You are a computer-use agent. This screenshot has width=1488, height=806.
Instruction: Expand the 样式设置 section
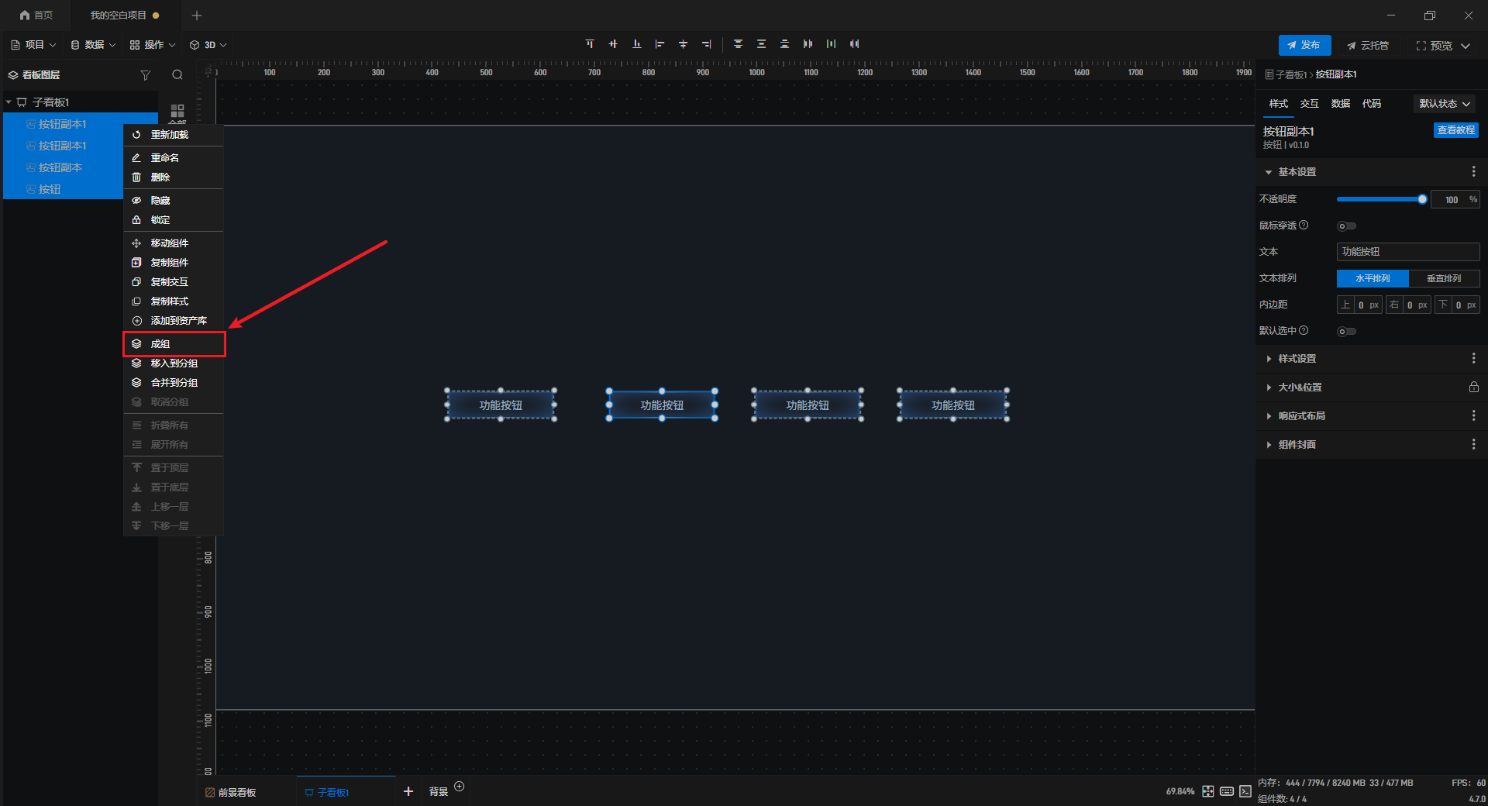tap(1297, 359)
